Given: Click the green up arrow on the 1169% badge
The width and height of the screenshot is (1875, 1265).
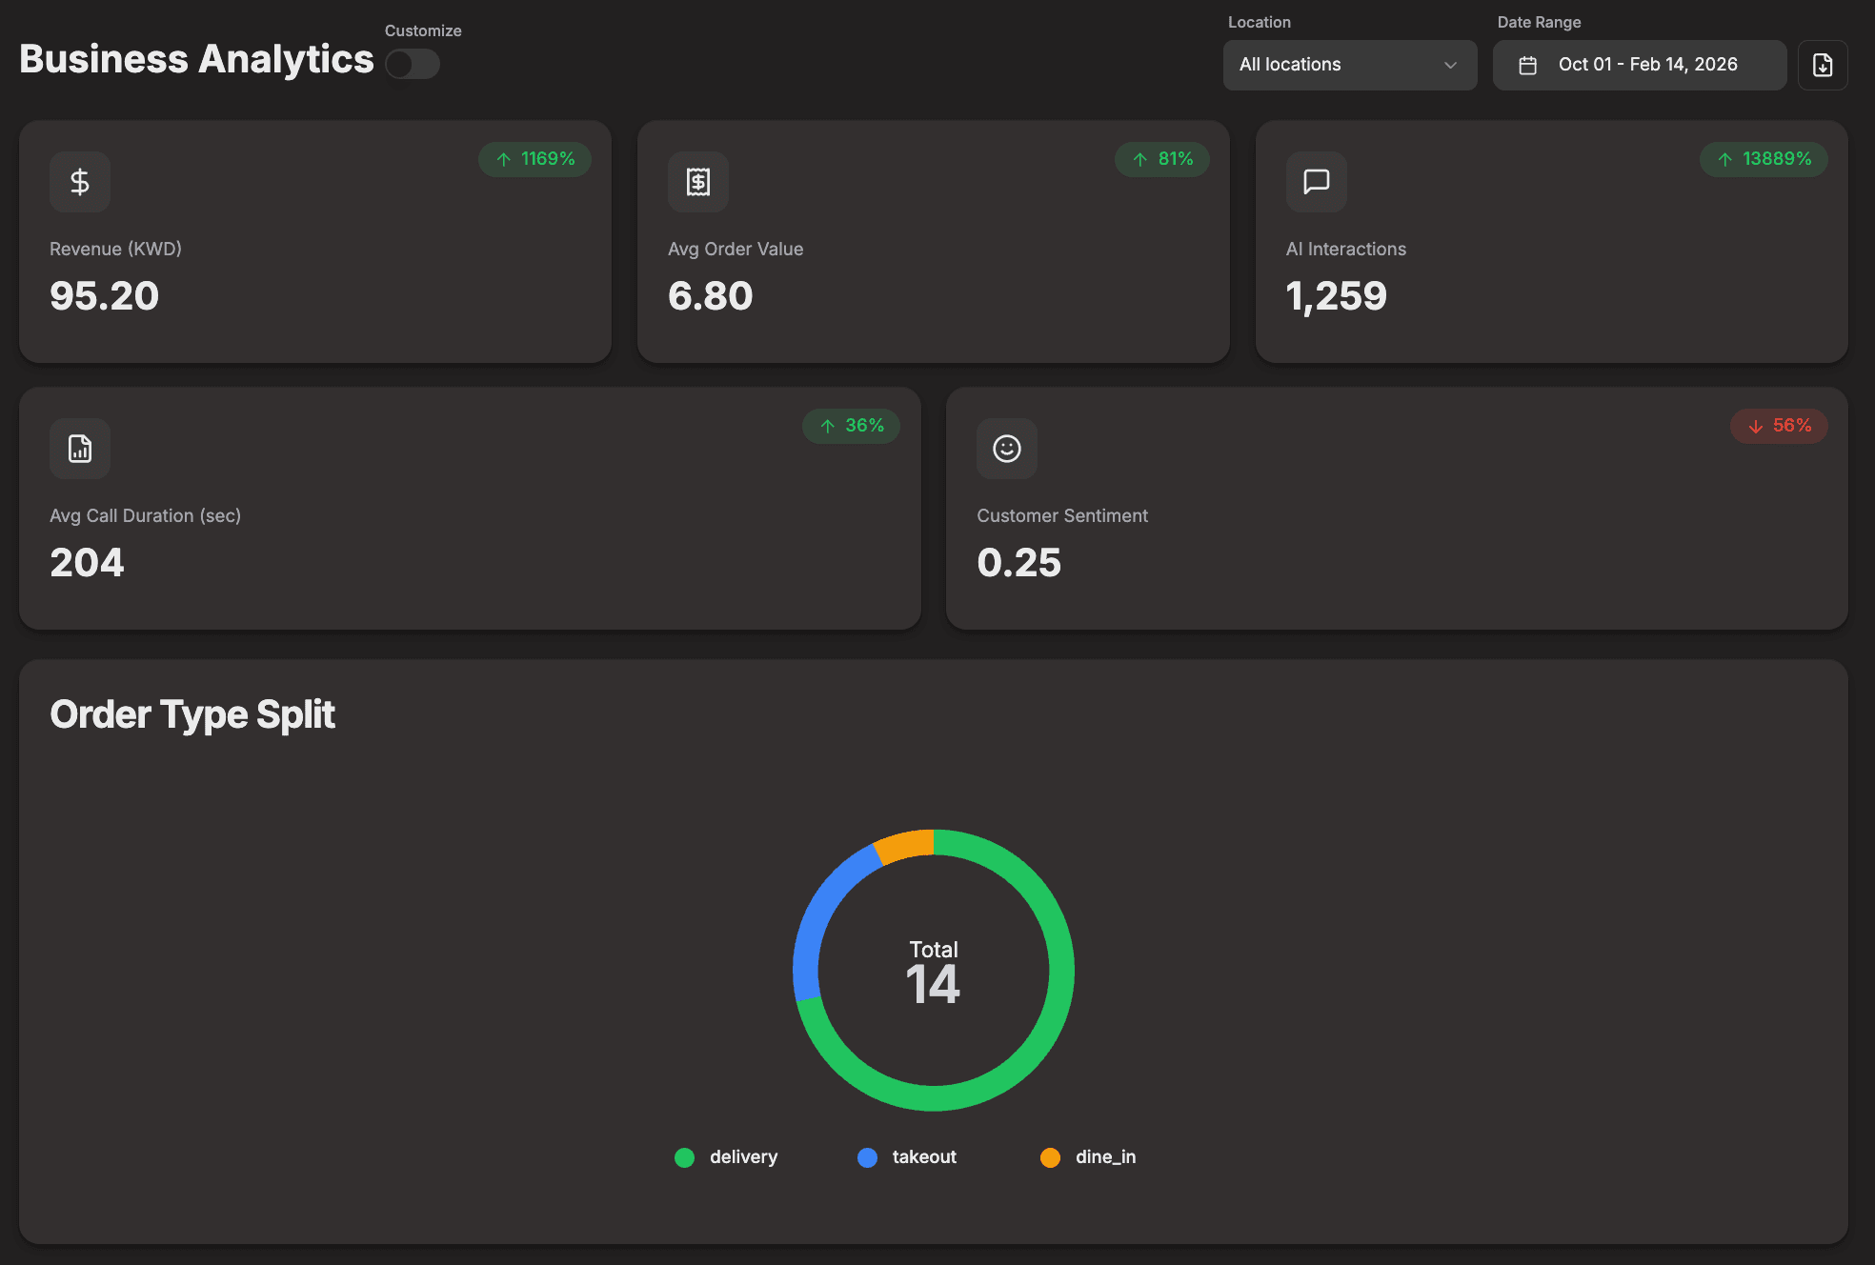Looking at the screenshot, I should (x=504, y=159).
